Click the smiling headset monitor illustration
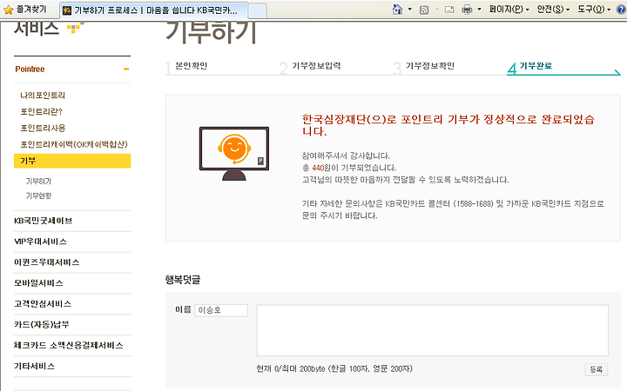The width and height of the screenshot is (627, 391). tap(234, 154)
